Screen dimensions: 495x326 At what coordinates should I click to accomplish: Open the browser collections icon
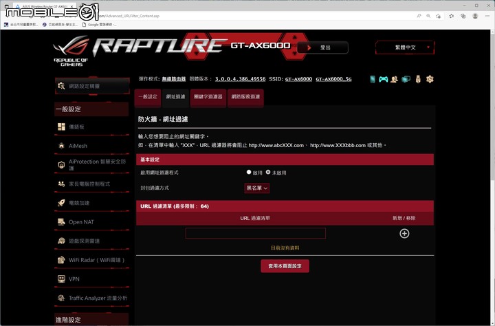463,16
